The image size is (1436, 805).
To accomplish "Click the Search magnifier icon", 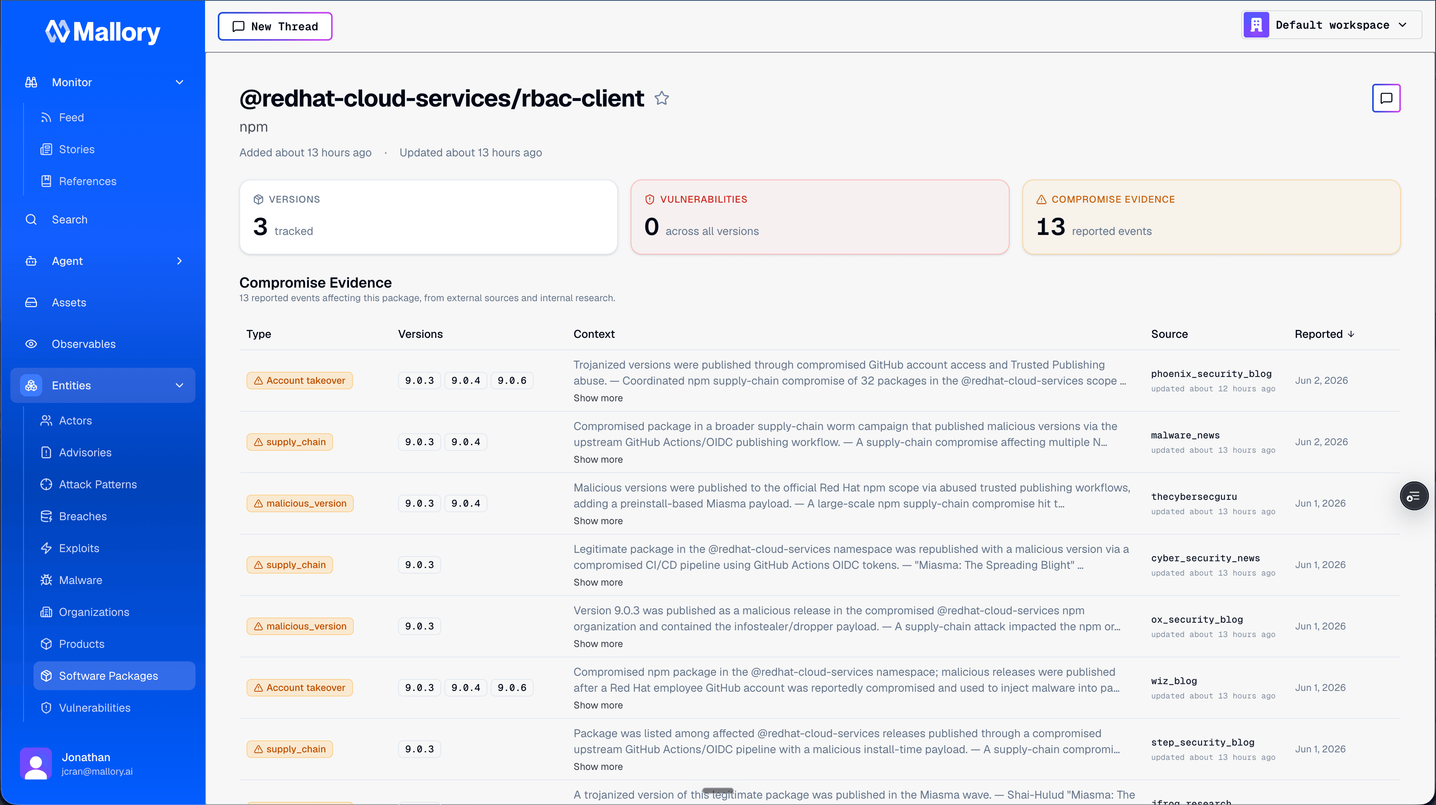I will click(x=31, y=220).
